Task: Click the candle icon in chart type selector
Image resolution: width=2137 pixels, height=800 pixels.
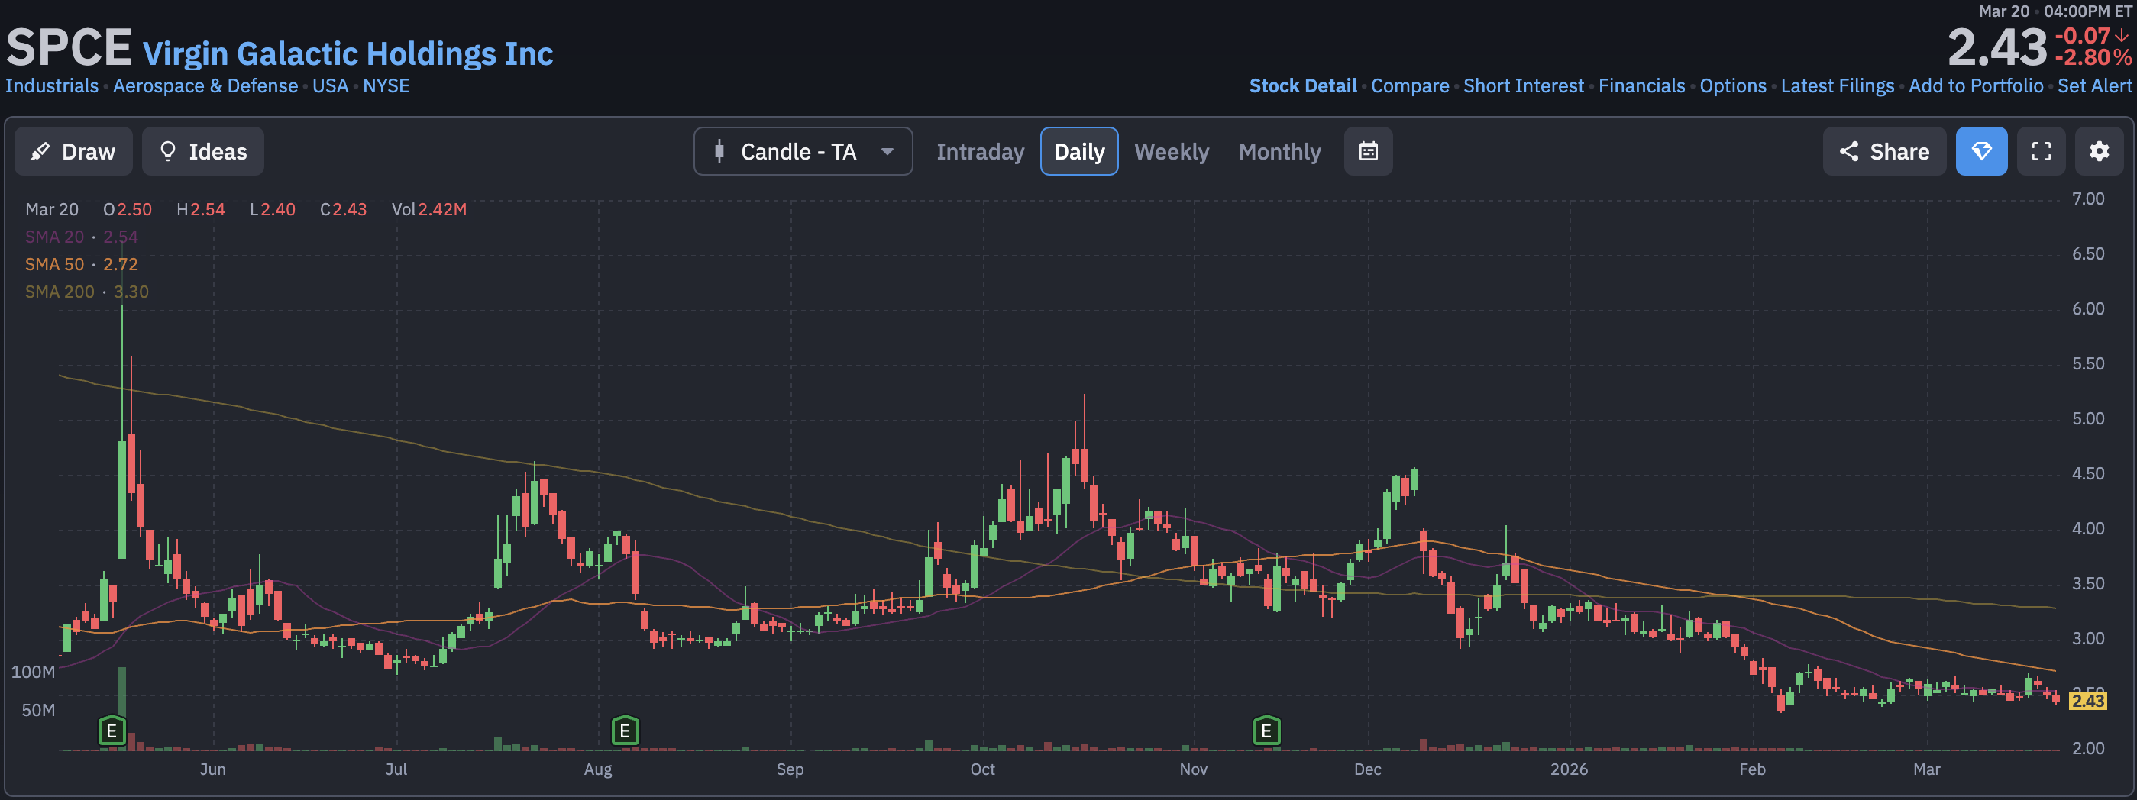Action: click(x=719, y=152)
